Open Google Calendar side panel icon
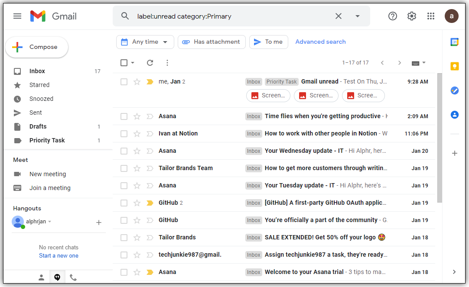The height and width of the screenshot is (287, 469). point(455,42)
